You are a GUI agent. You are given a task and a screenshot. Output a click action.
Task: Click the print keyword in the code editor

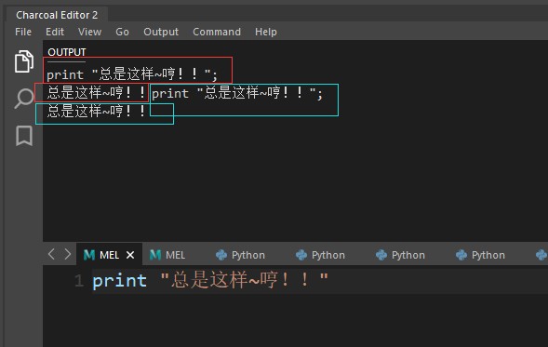click(x=119, y=281)
